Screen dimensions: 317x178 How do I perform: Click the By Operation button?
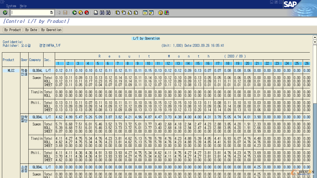pos(51,30)
